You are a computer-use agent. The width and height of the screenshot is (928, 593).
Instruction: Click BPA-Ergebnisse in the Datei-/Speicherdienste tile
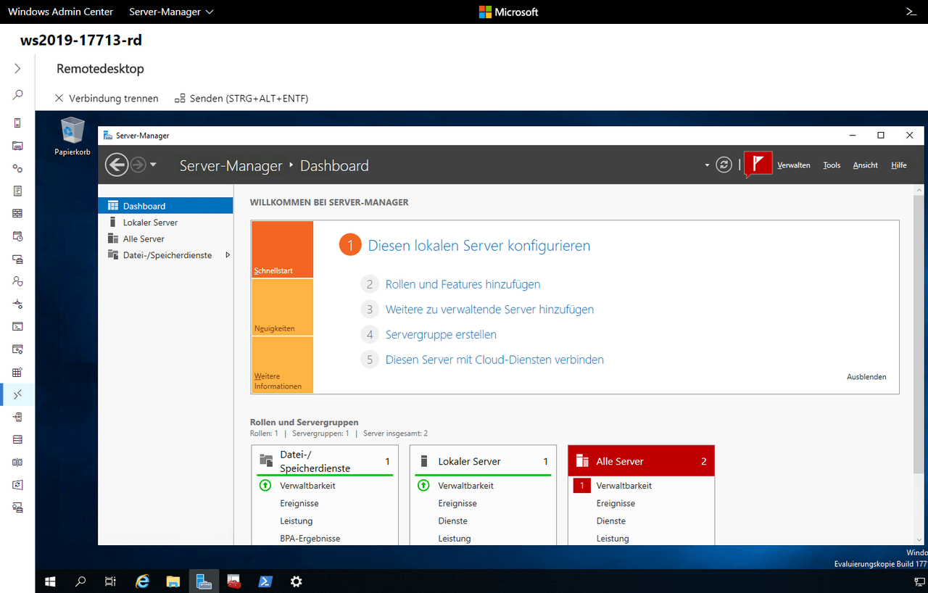click(x=310, y=539)
